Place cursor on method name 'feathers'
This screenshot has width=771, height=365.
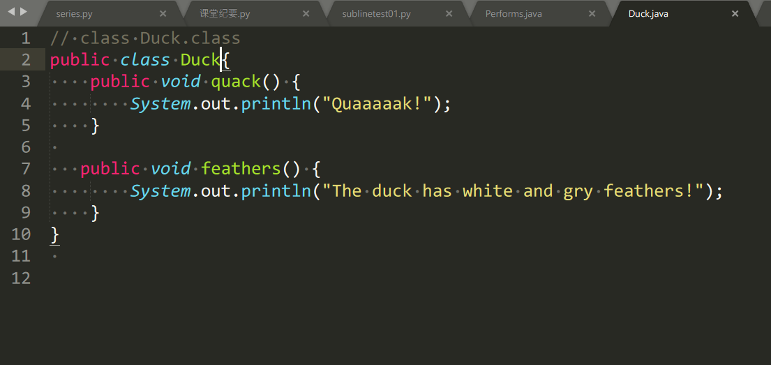241,169
